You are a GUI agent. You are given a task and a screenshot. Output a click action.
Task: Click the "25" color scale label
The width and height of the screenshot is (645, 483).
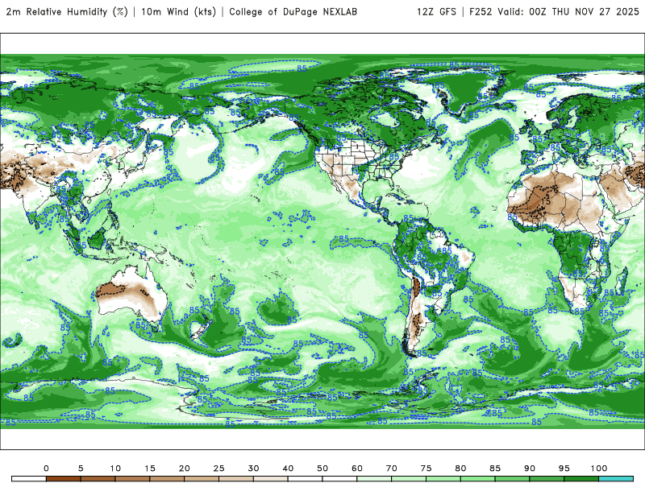[218, 469]
